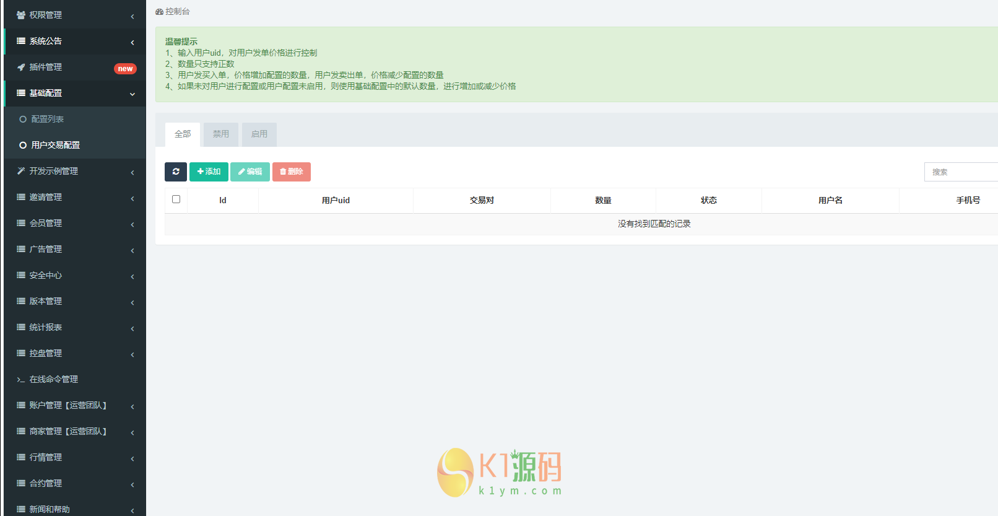Click the 数量 column header

click(603, 200)
